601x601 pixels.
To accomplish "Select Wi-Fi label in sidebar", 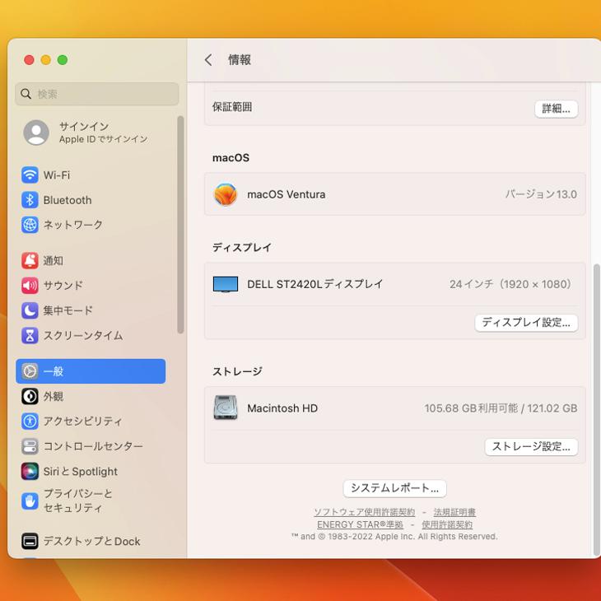I will (57, 175).
